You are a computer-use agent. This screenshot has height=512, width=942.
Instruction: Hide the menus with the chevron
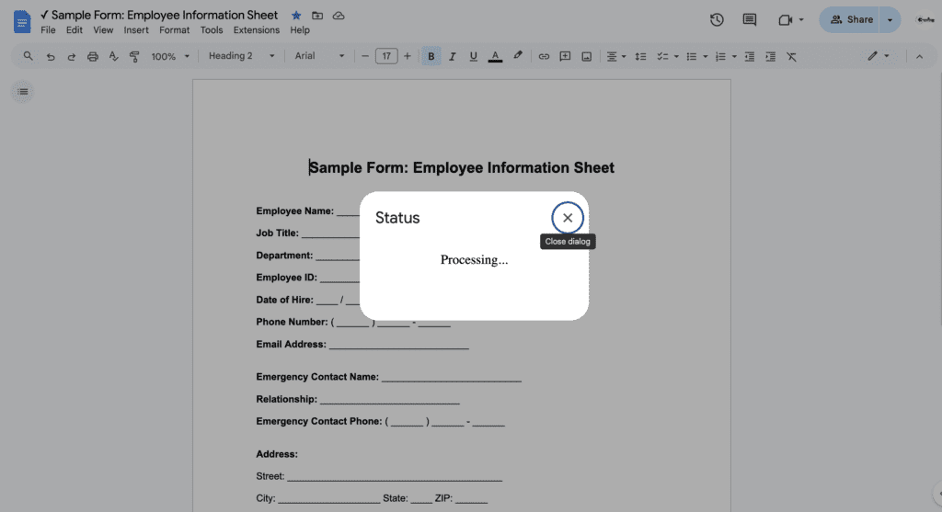tap(919, 56)
